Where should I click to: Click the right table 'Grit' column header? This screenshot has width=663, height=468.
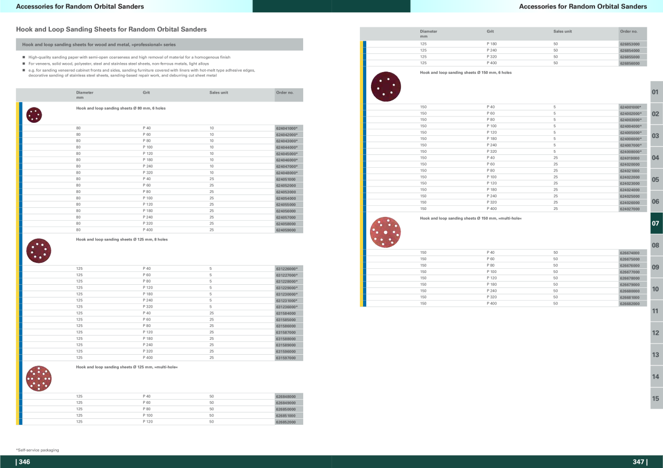pyautogui.click(x=490, y=32)
